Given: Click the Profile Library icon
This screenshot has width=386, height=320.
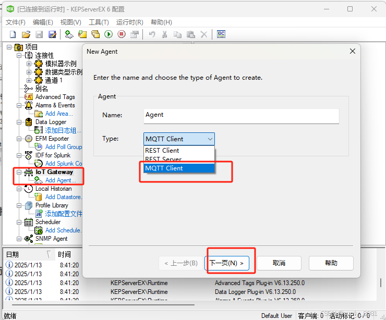Looking at the screenshot, I should (x=29, y=205).
